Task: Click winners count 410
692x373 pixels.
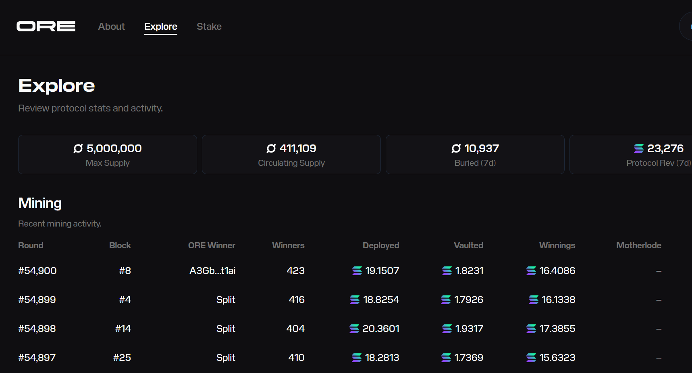Action: pos(296,358)
